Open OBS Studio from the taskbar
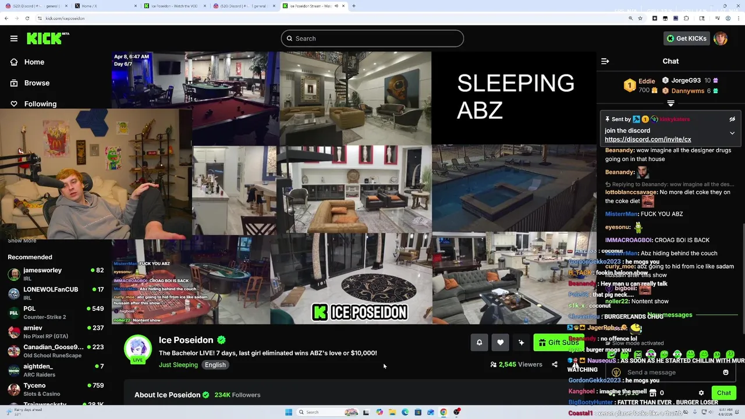 point(457,412)
